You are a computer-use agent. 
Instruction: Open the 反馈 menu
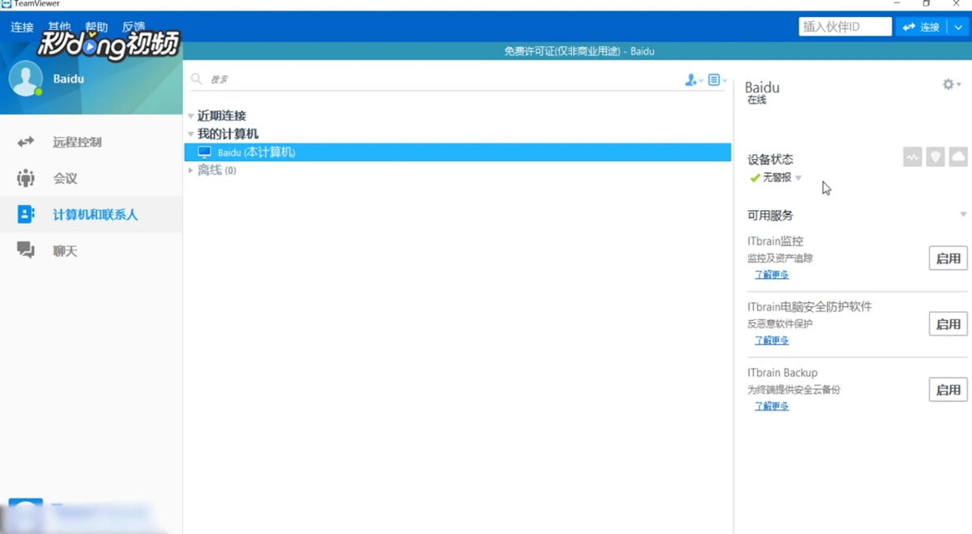[x=134, y=28]
